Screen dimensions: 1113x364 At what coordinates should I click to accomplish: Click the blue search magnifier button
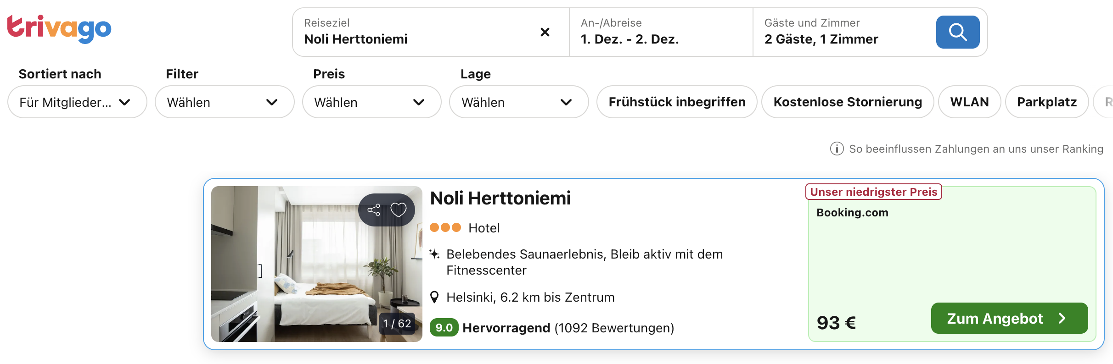957,32
